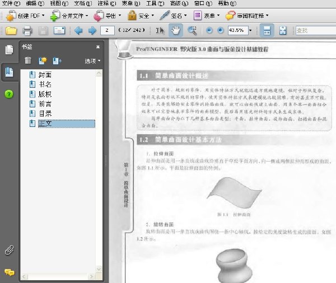Click the expand current bookmark icon

pyautogui.click(x=57, y=61)
